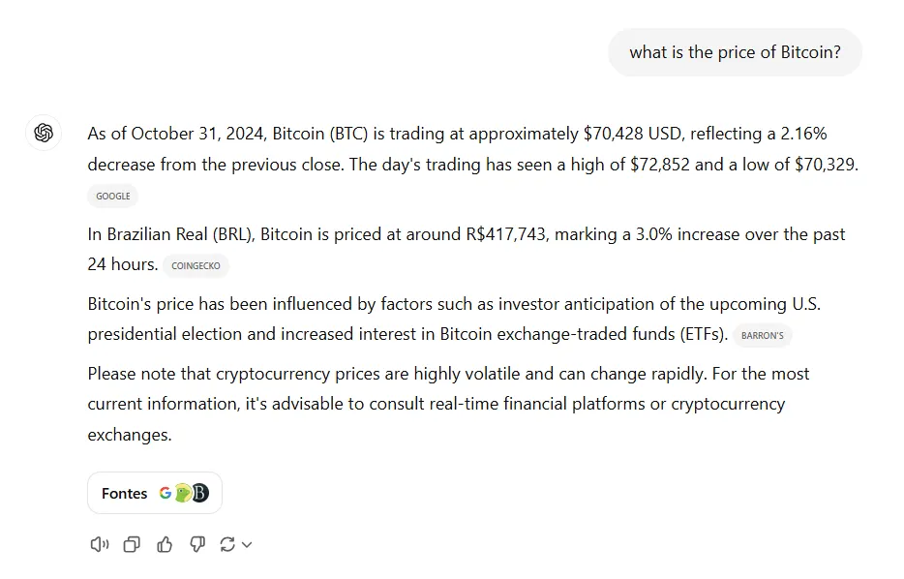Open the COINGECKO source citation chip
The image size is (904, 579).
(196, 265)
